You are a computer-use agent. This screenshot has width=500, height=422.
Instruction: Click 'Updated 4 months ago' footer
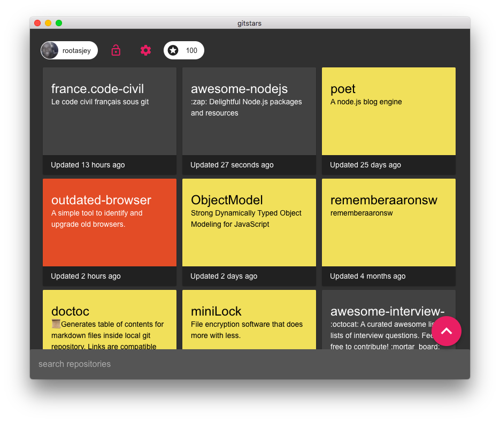(389, 276)
